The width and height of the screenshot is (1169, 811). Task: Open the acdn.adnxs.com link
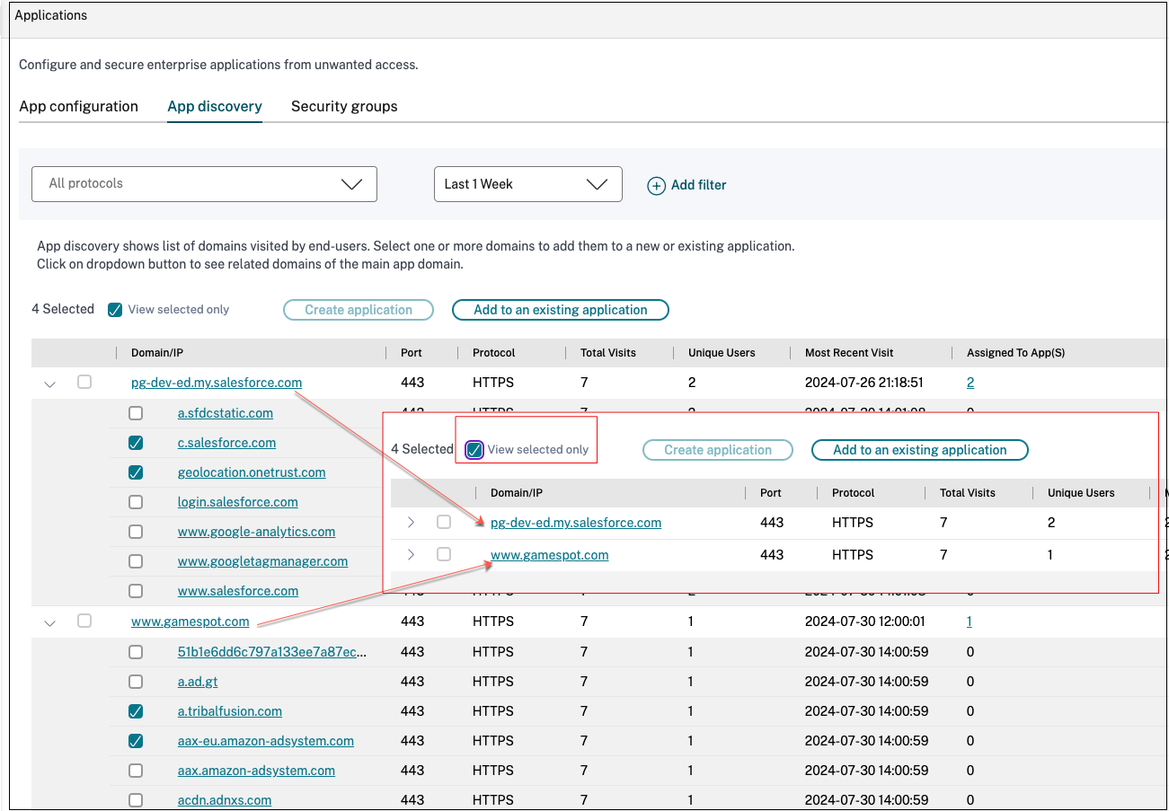point(225,800)
